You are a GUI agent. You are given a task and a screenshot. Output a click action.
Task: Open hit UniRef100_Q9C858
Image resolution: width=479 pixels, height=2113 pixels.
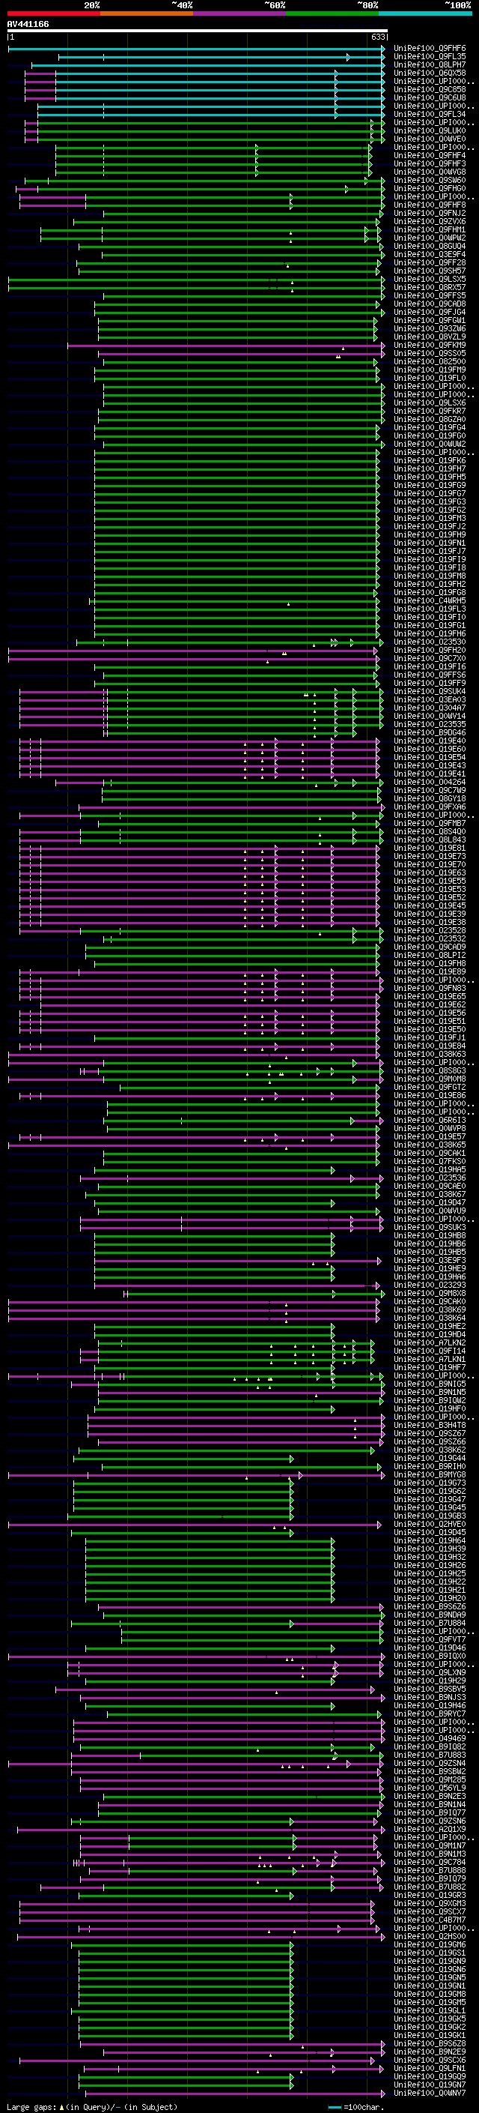[x=430, y=89]
